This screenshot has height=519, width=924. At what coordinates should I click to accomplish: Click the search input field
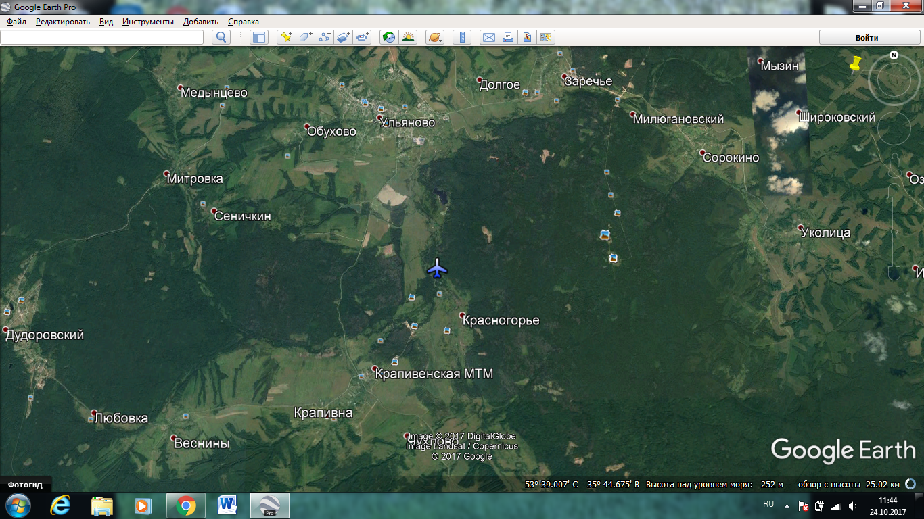pyautogui.click(x=102, y=37)
